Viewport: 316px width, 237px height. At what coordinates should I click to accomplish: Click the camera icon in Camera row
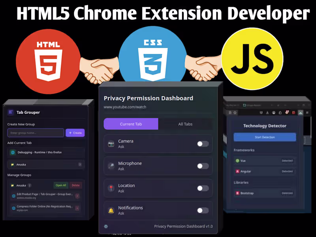point(111,144)
